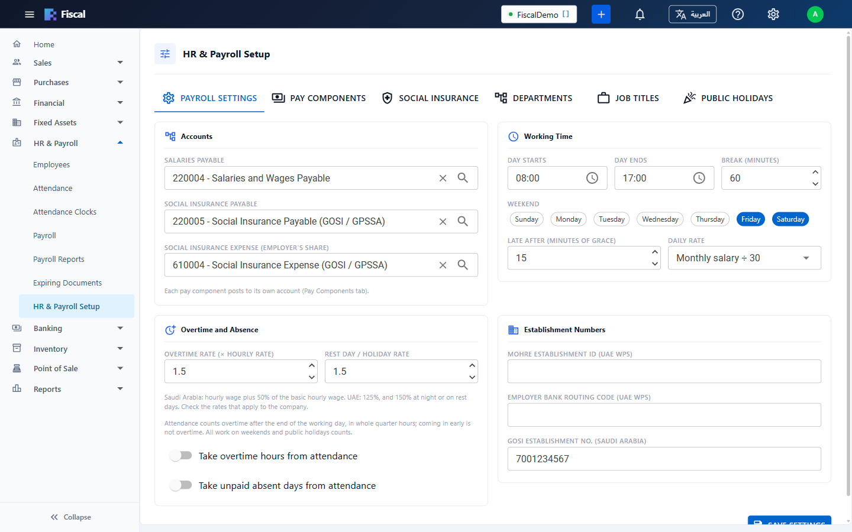Toggle Saturday weekend chip off
Image resolution: width=852 pixels, height=532 pixels.
click(790, 219)
